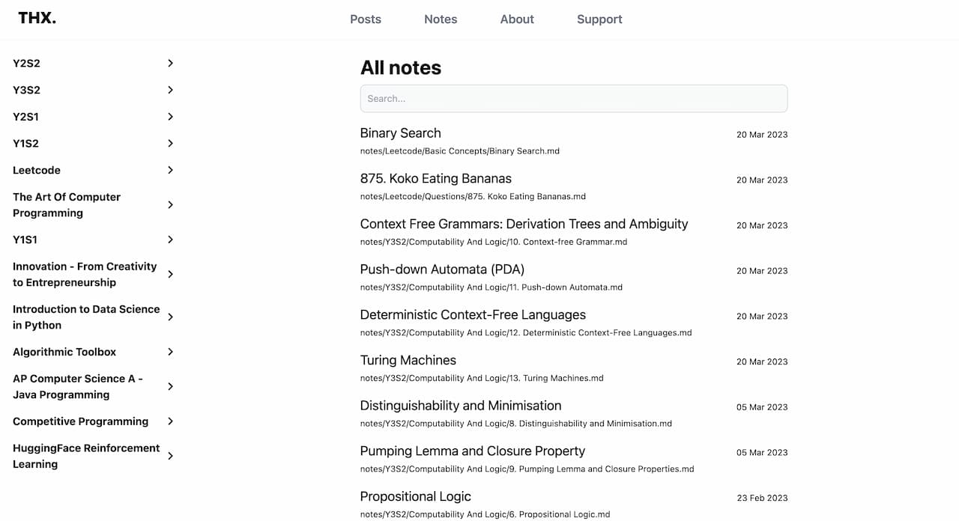Expand the Algorithmic Toolbox chevron

[170, 352]
